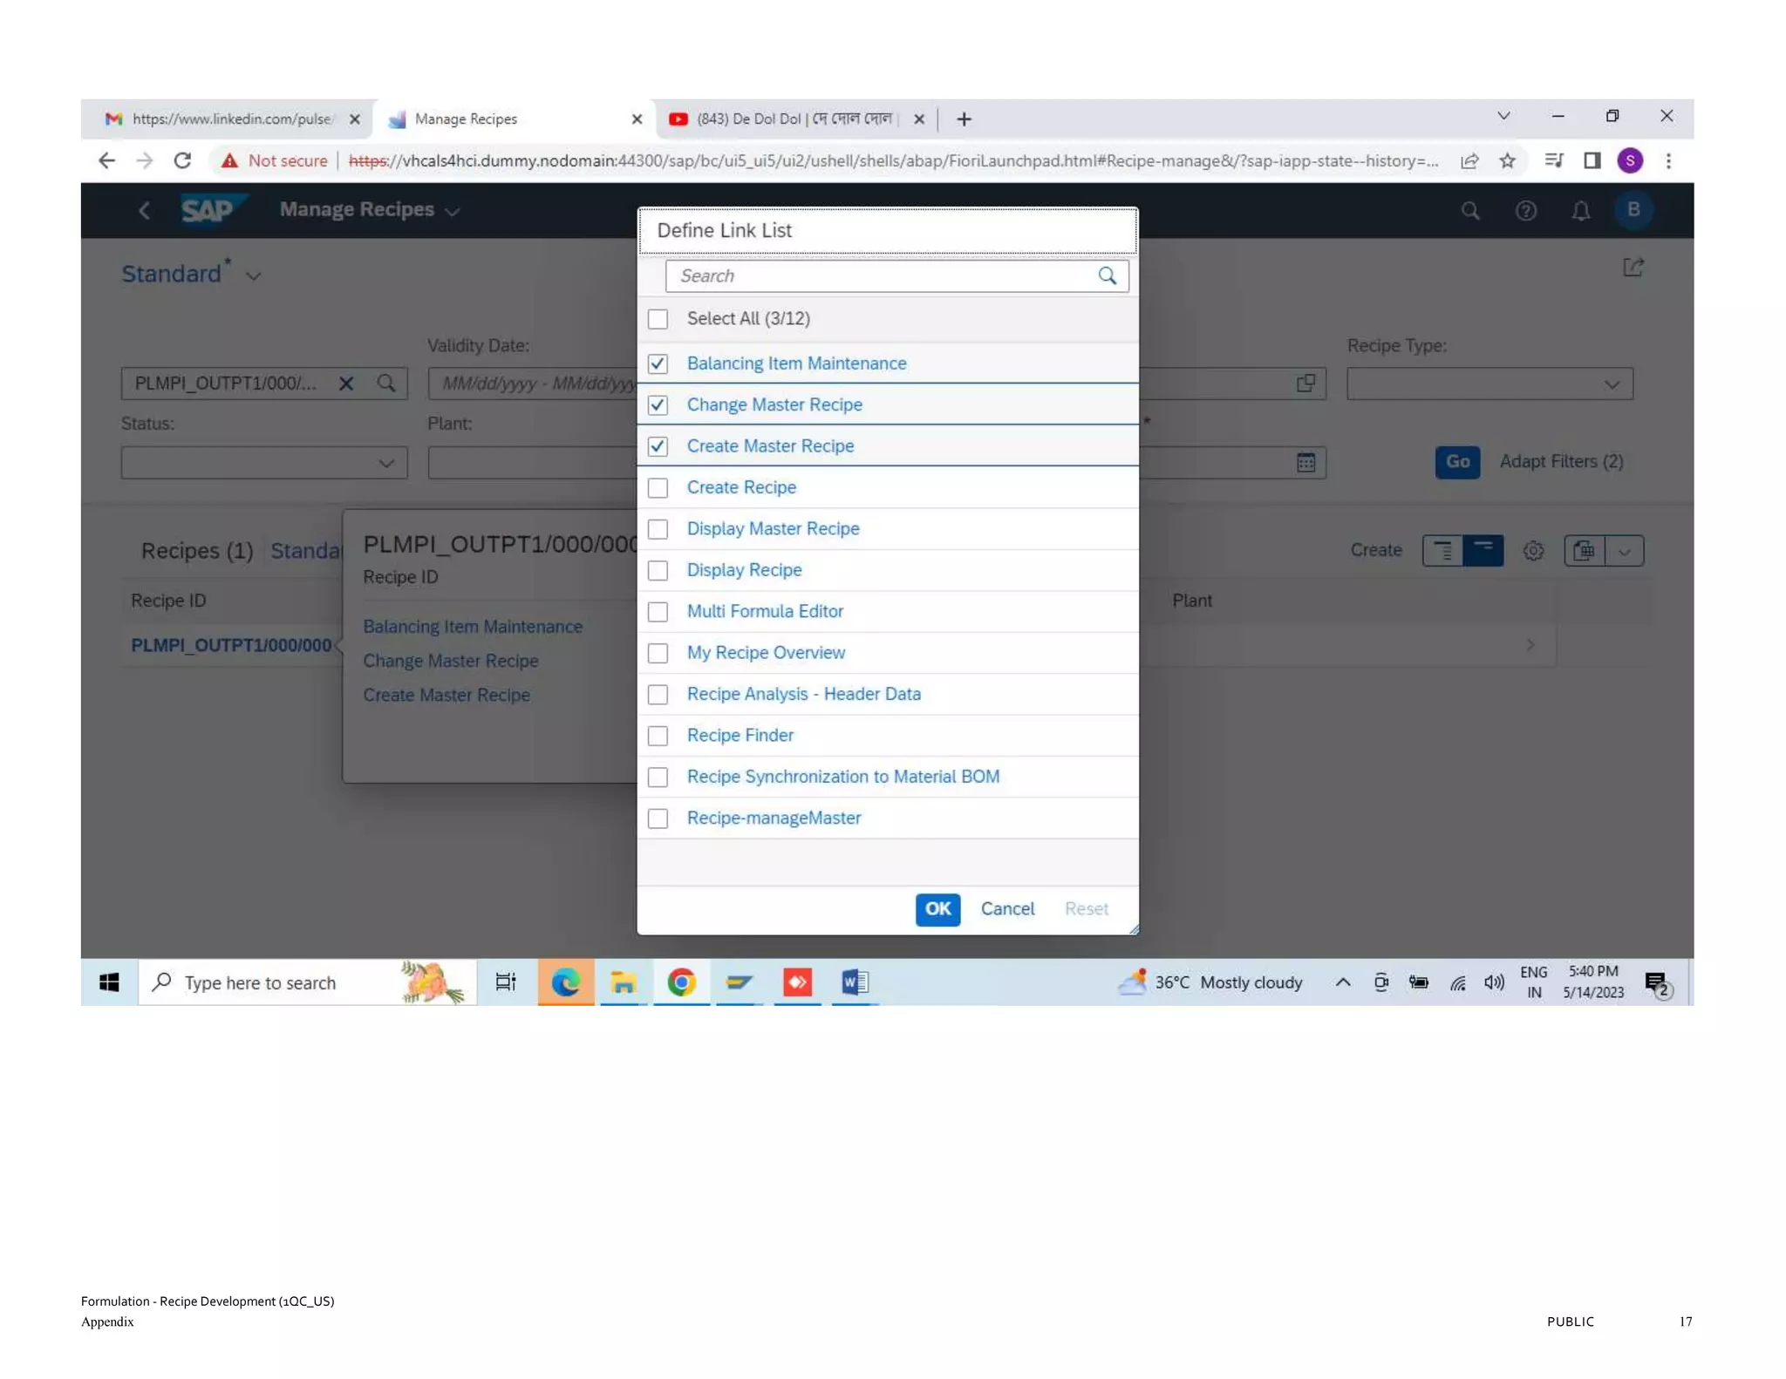Open the calendar date picker icon
Screen dimensions: 1786x1379
[1305, 462]
